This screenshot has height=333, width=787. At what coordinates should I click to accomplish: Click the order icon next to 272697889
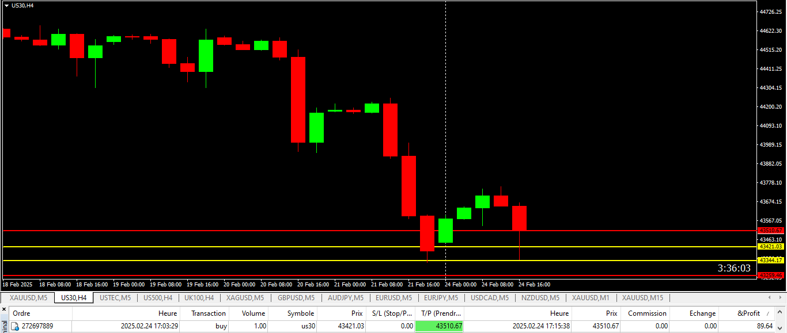click(16, 326)
